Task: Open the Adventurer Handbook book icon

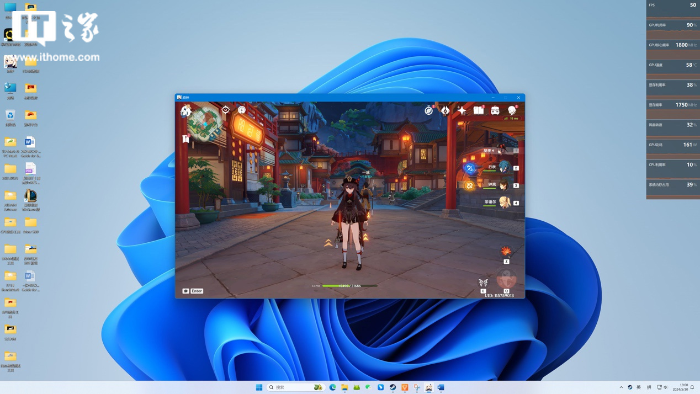Action: (479, 110)
